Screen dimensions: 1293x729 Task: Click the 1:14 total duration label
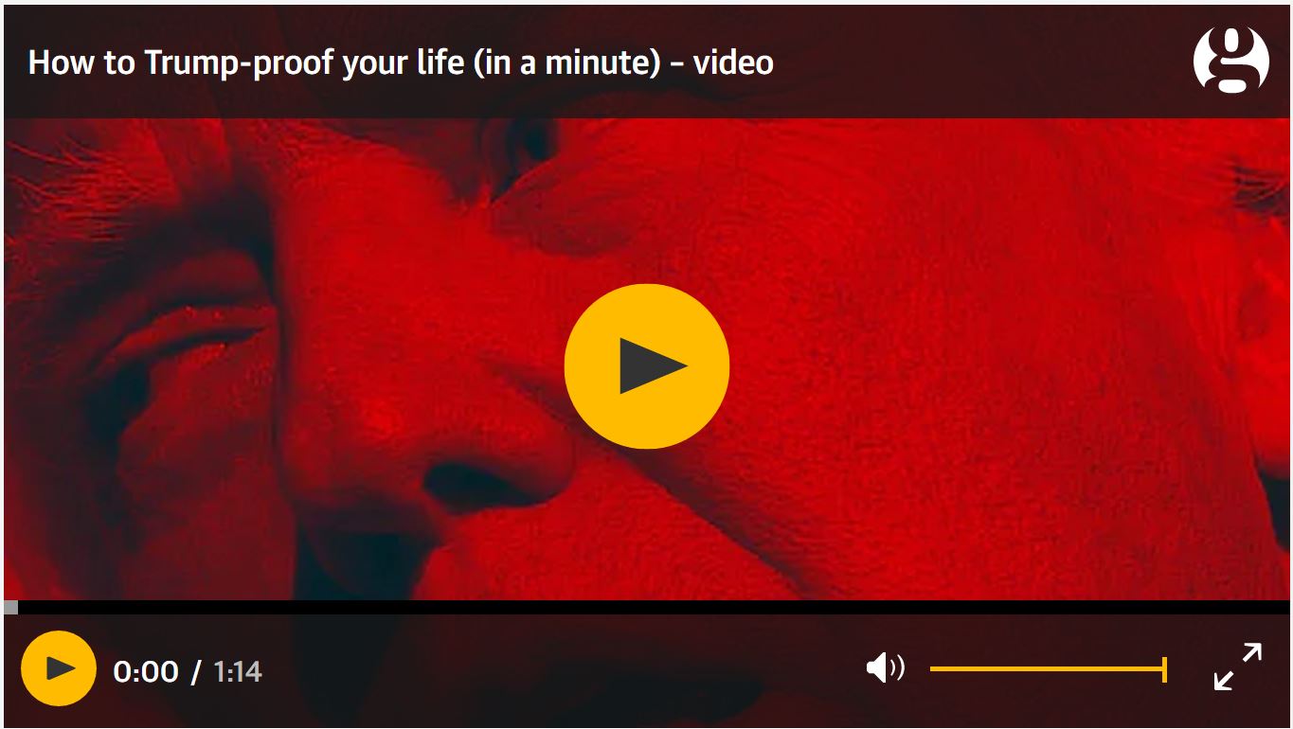coord(237,671)
